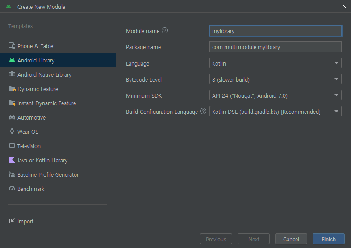This screenshot has width=351, height=248.
Task: Click the Instant Dynamic Feature folder icon
Action: point(12,103)
